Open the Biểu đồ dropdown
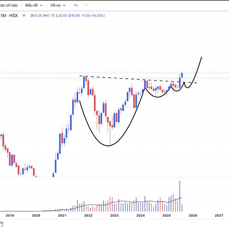 [x=34, y=5]
